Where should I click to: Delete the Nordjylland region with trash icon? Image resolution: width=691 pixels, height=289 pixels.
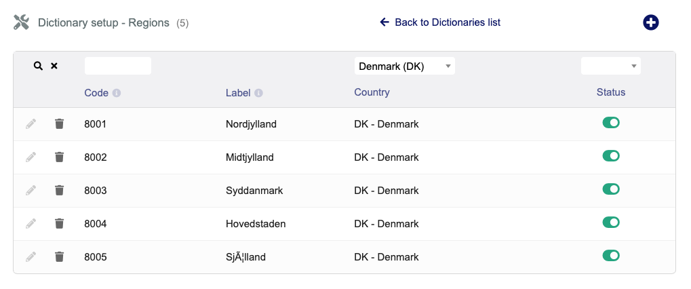60,123
